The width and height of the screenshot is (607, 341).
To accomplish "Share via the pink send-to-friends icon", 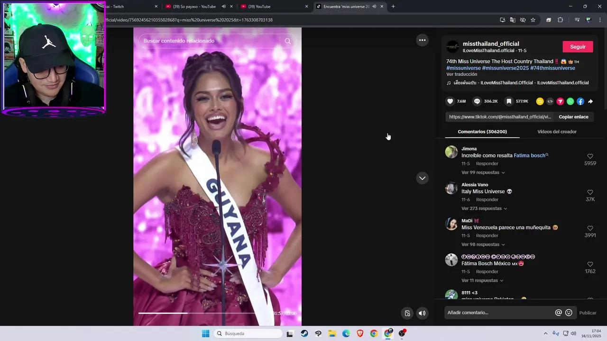I will pos(560,101).
